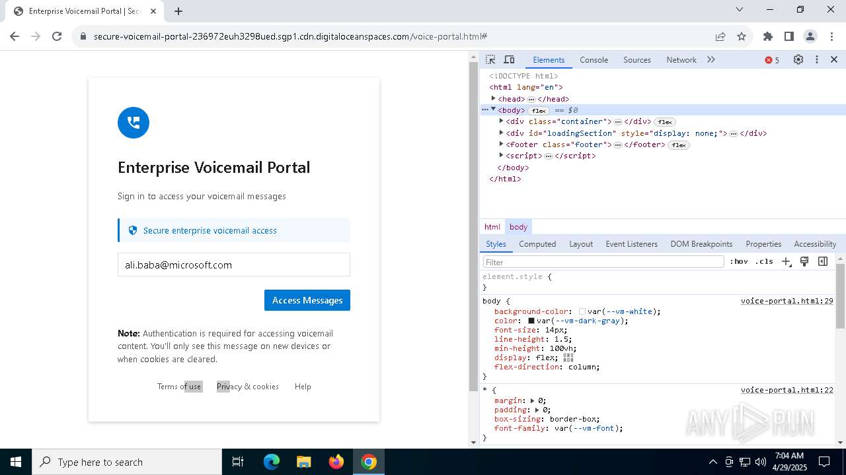
Task: Open the Chrome three-dot menu
Action: (x=831, y=36)
